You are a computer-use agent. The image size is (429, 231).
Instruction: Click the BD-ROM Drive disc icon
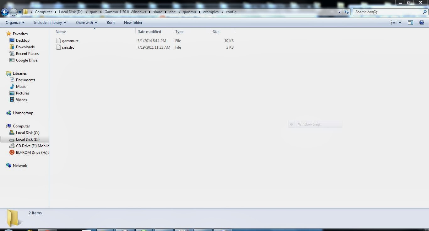(x=12, y=152)
